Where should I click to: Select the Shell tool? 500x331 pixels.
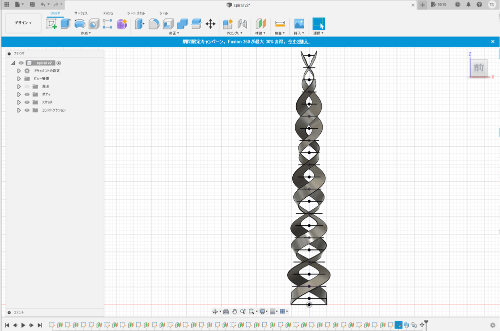pyautogui.click(x=168, y=24)
